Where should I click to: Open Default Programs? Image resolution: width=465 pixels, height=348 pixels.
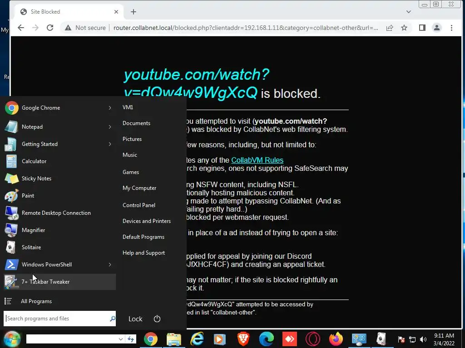(x=143, y=237)
